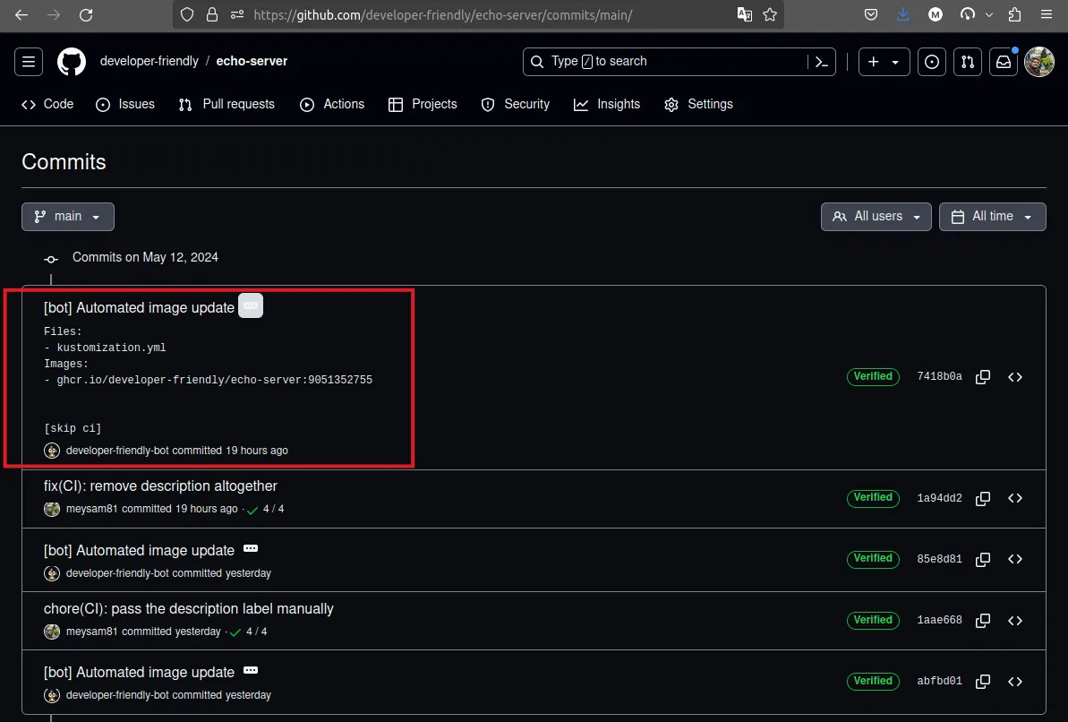This screenshot has height=722, width=1068.
Task: Copy full SHA for commit 7418b0a
Action: tap(982, 377)
